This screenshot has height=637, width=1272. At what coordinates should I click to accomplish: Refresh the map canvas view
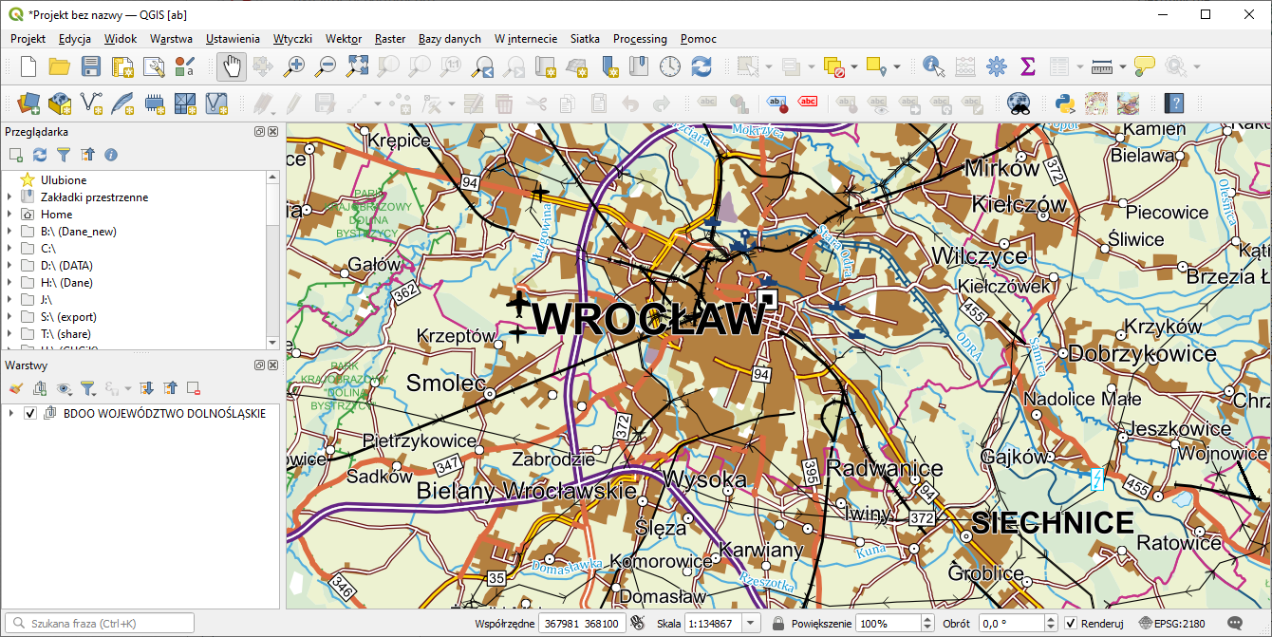pos(701,66)
